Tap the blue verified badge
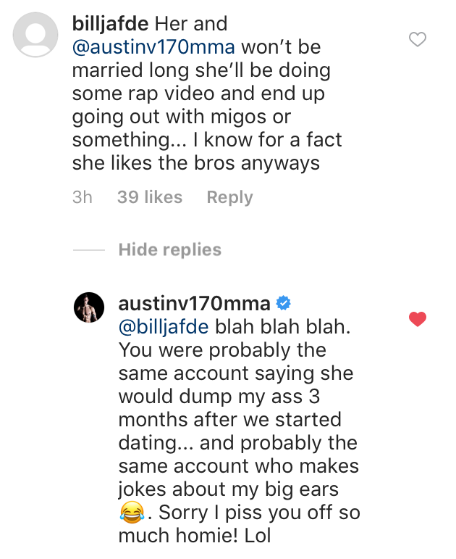Screen dimensions: 456x559 (286, 303)
